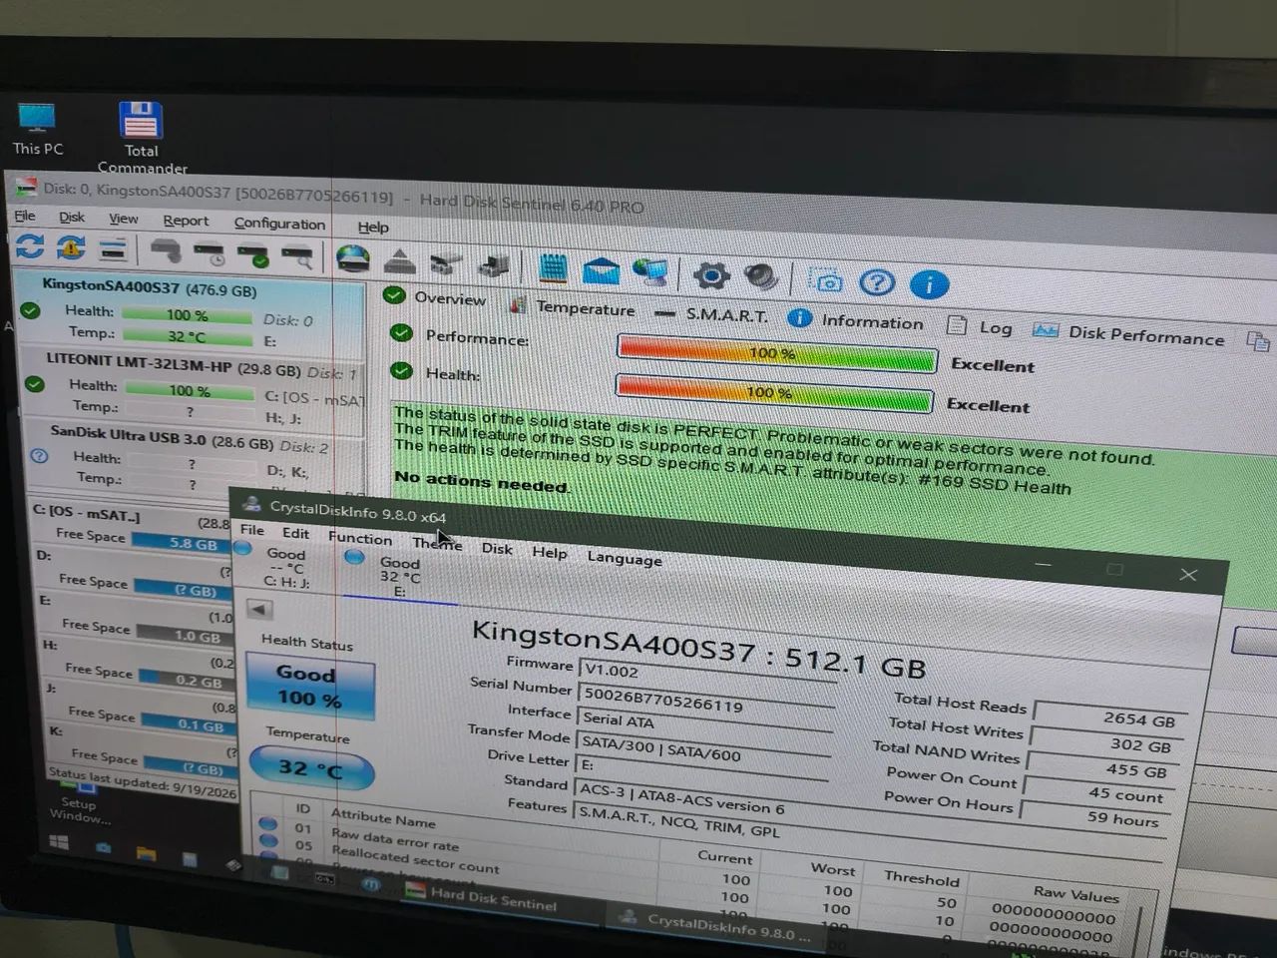The height and width of the screenshot is (958, 1277).
Task: Click the disk with magnifier toolbar icon
Action: coord(298,256)
